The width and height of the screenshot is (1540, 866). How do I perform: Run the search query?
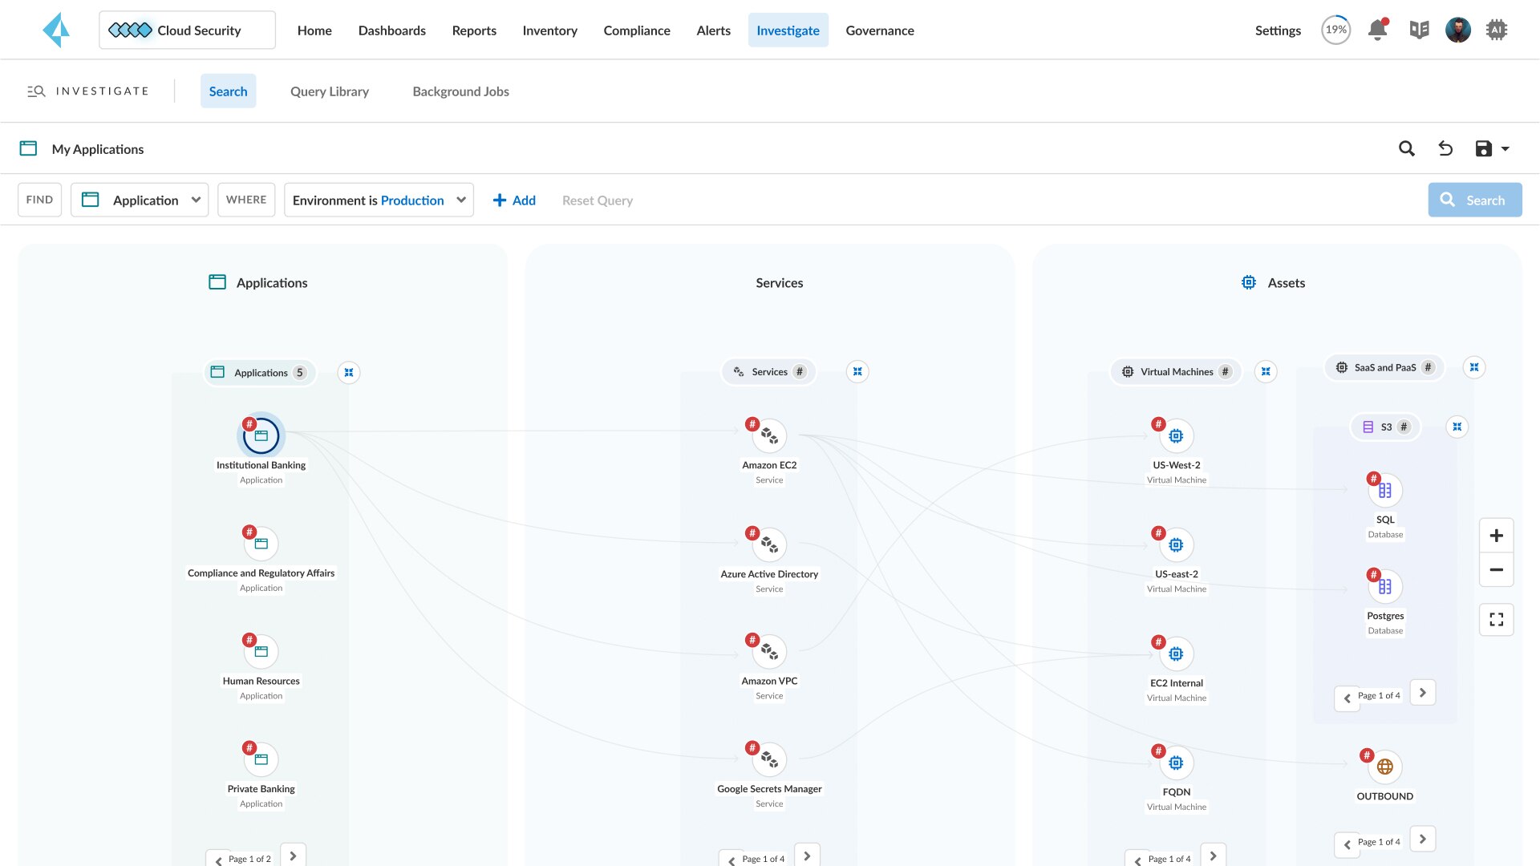pos(1475,200)
